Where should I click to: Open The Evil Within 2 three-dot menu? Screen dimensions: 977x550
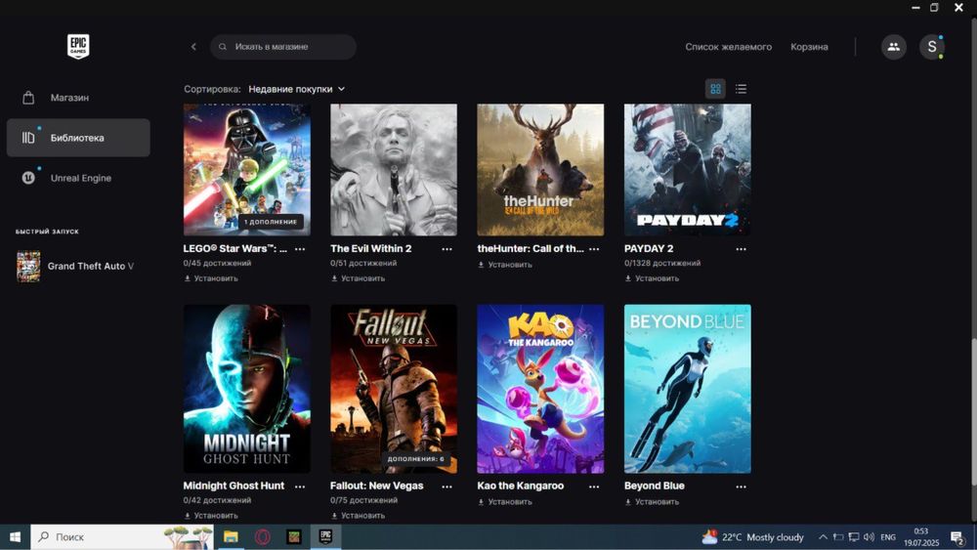coord(447,249)
